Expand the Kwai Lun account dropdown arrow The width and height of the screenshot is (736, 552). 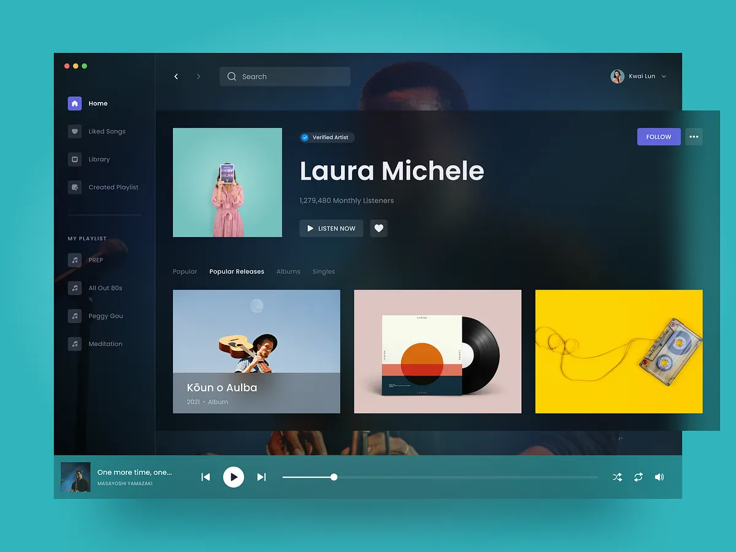664,77
